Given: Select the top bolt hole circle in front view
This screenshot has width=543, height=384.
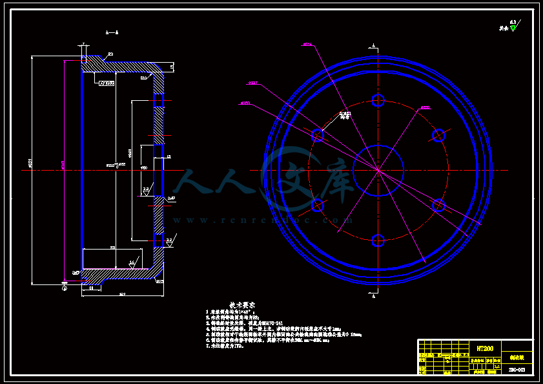Looking at the screenshot, I should coord(378,100).
